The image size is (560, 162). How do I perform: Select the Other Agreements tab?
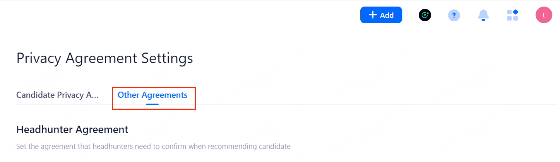(152, 95)
